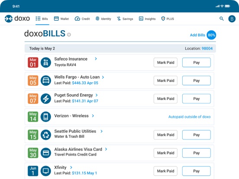Check the Wi-Fi icon in status bar
This screenshot has height=179, width=239.
pos(222,6)
